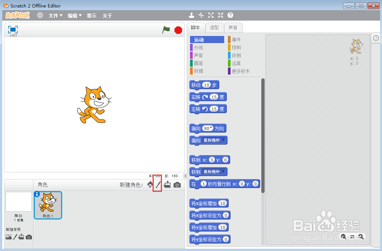Upload a sprite from file icon
The width and height of the screenshot is (382, 251).
pos(167,184)
